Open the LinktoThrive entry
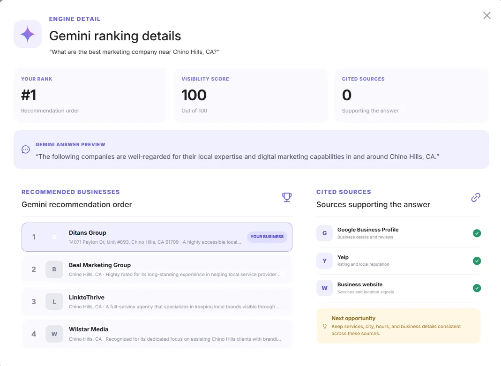The height and width of the screenshot is (366, 501). click(157, 301)
